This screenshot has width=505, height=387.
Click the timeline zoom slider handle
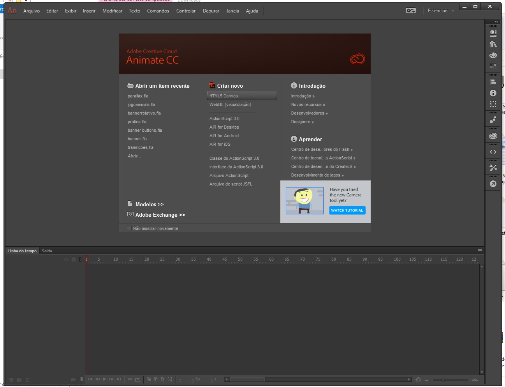[x=443, y=380]
